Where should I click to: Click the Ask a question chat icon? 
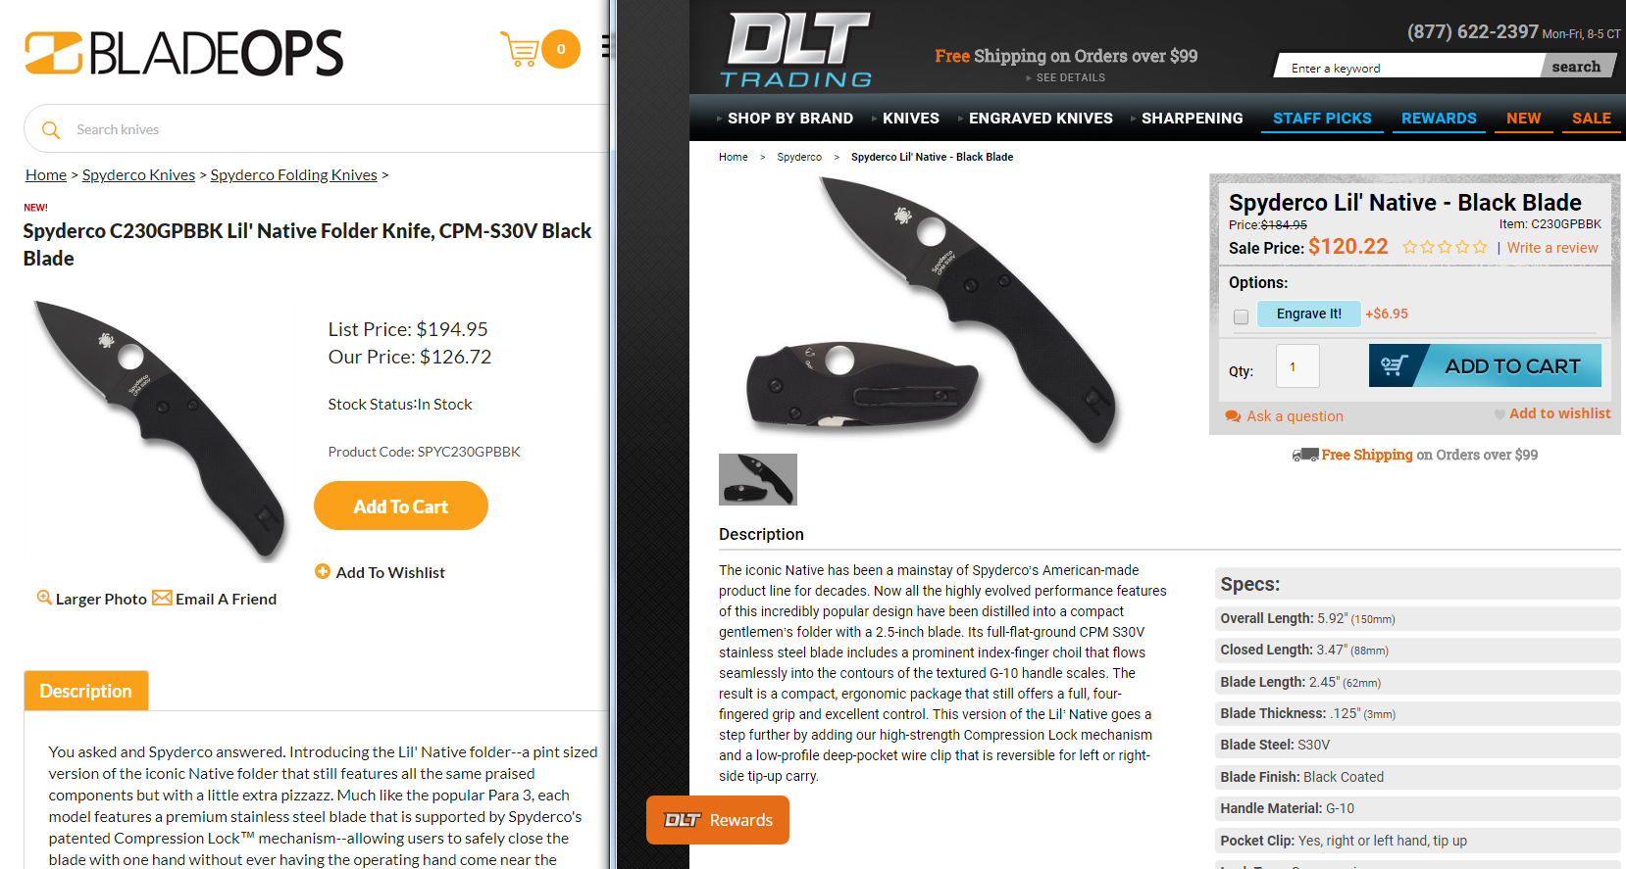pos(1233,416)
